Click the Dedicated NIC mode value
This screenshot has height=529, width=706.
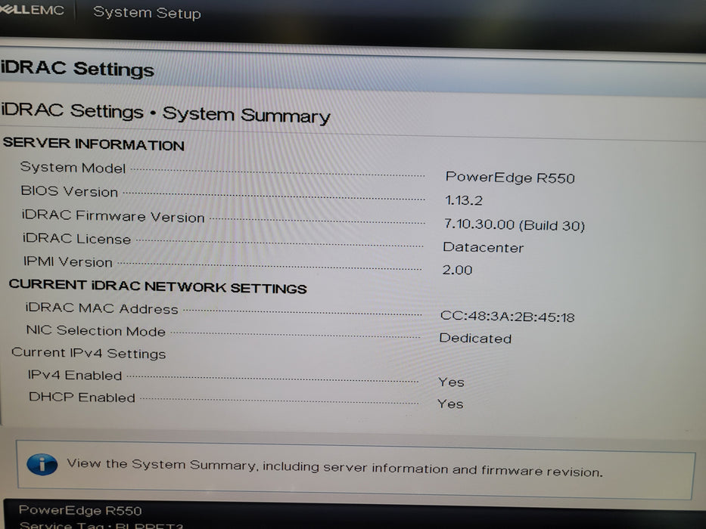click(x=475, y=338)
